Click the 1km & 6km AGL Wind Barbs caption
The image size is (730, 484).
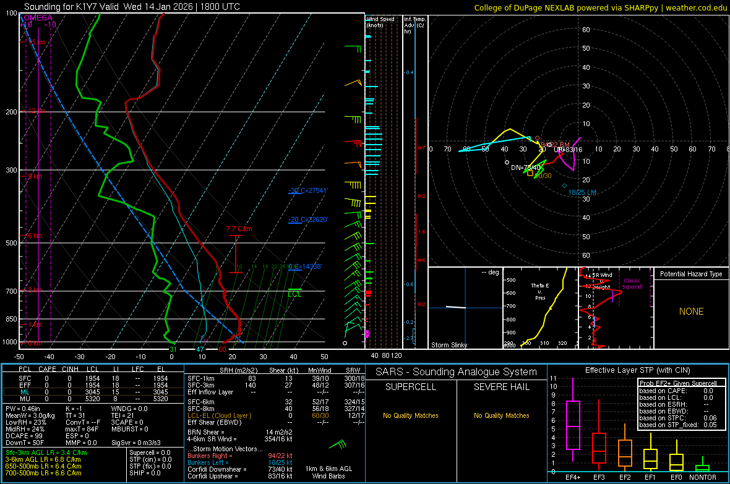328,472
